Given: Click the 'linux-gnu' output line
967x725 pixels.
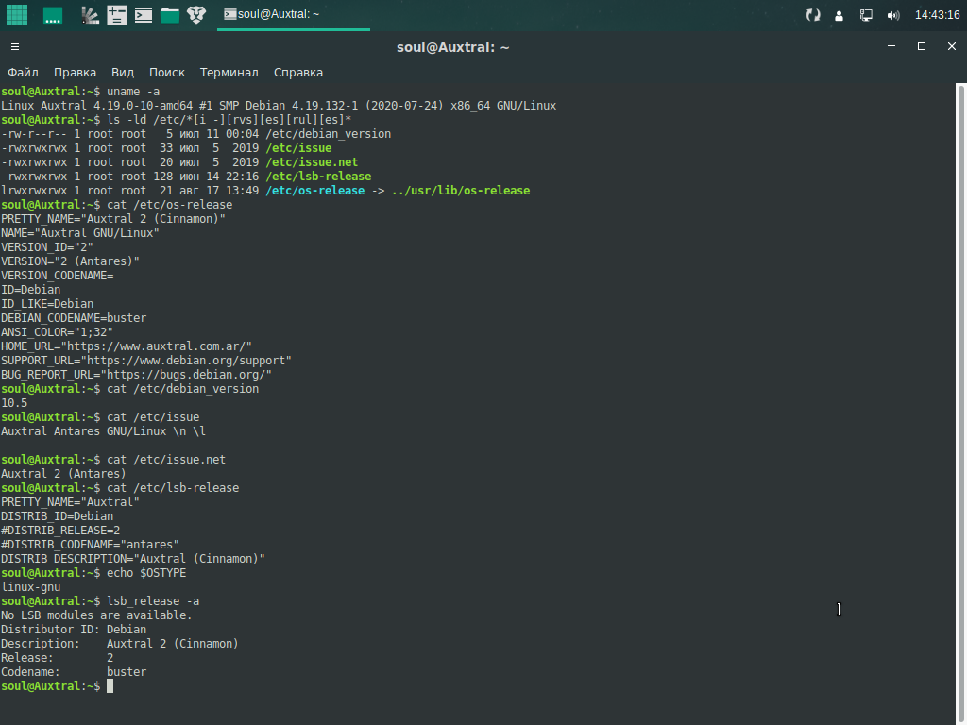Looking at the screenshot, I should [x=31, y=587].
